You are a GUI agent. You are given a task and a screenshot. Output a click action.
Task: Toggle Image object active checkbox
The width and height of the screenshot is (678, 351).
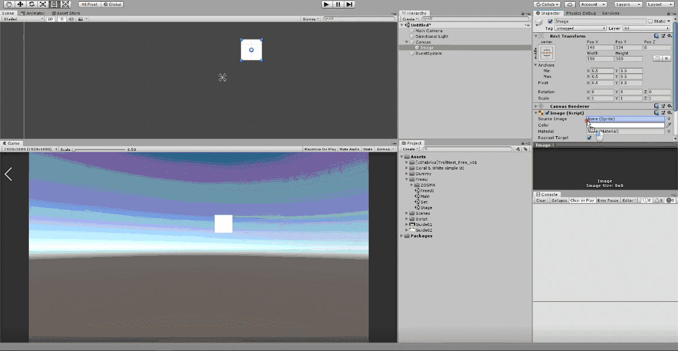pyautogui.click(x=550, y=21)
